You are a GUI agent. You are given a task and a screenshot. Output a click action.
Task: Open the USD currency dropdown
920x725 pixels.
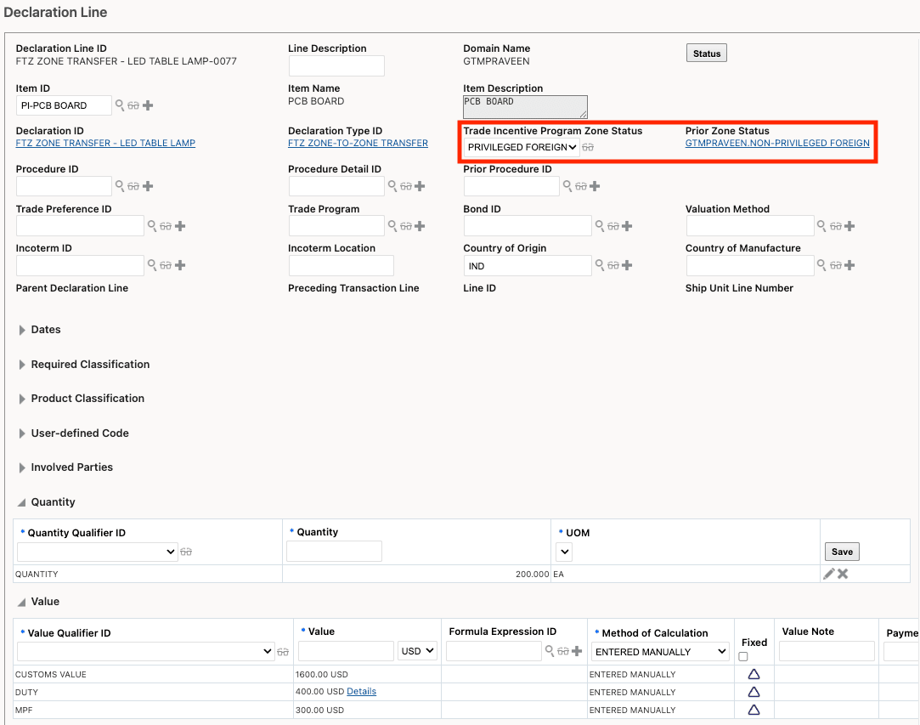417,652
